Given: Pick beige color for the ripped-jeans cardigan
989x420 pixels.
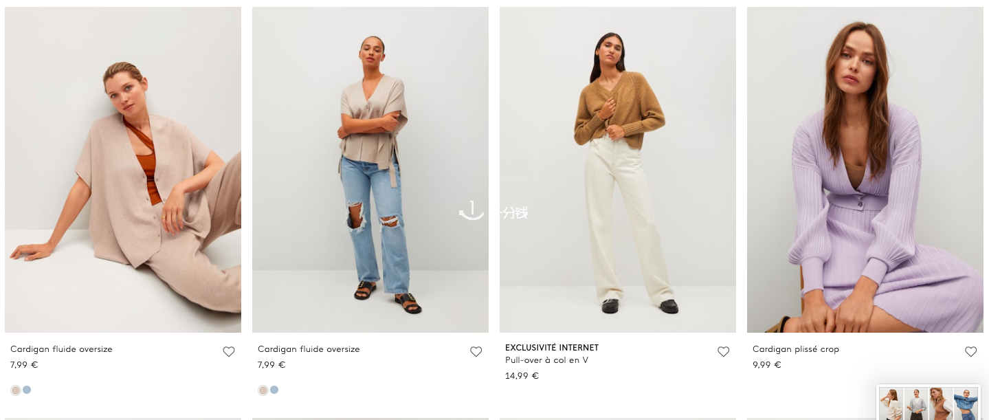Looking at the screenshot, I should [263, 390].
